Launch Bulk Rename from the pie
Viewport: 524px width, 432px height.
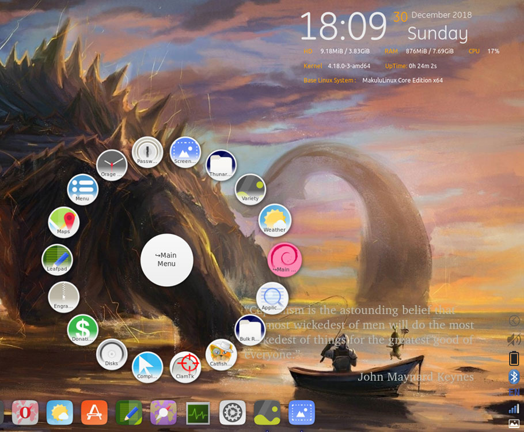[x=250, y=330]
